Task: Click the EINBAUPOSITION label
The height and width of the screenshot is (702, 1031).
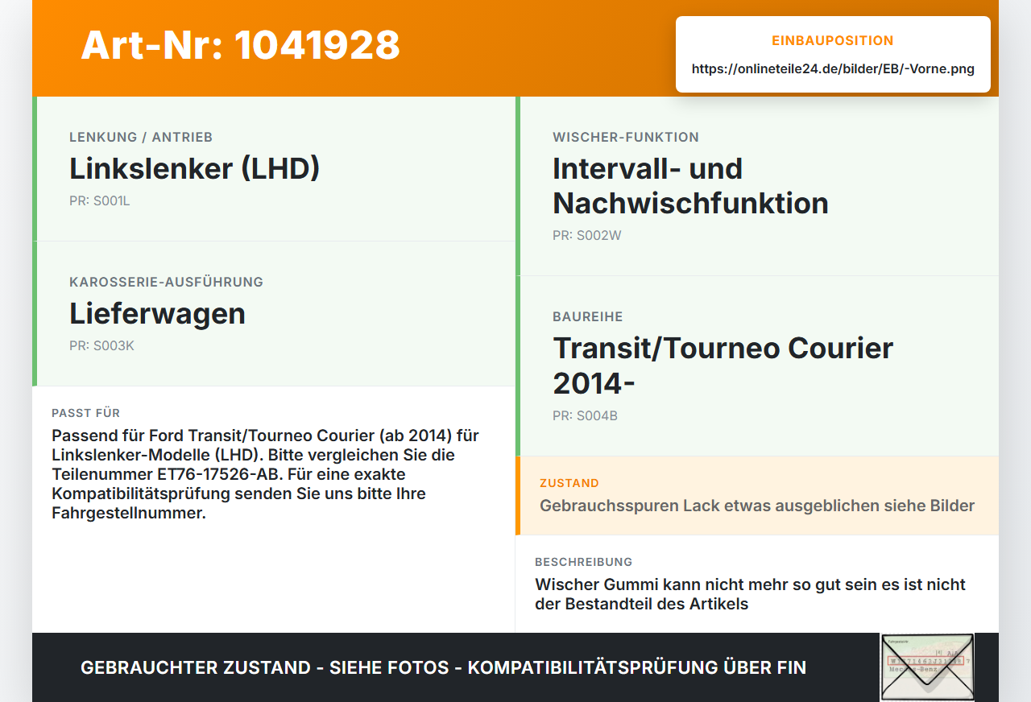Action: coord(833,41)
